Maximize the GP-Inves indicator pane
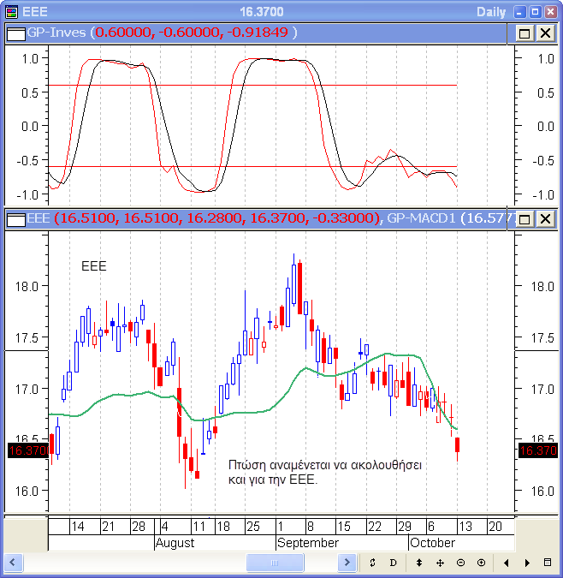The width and height of the screenshot is (563, 578). point(524,33)
